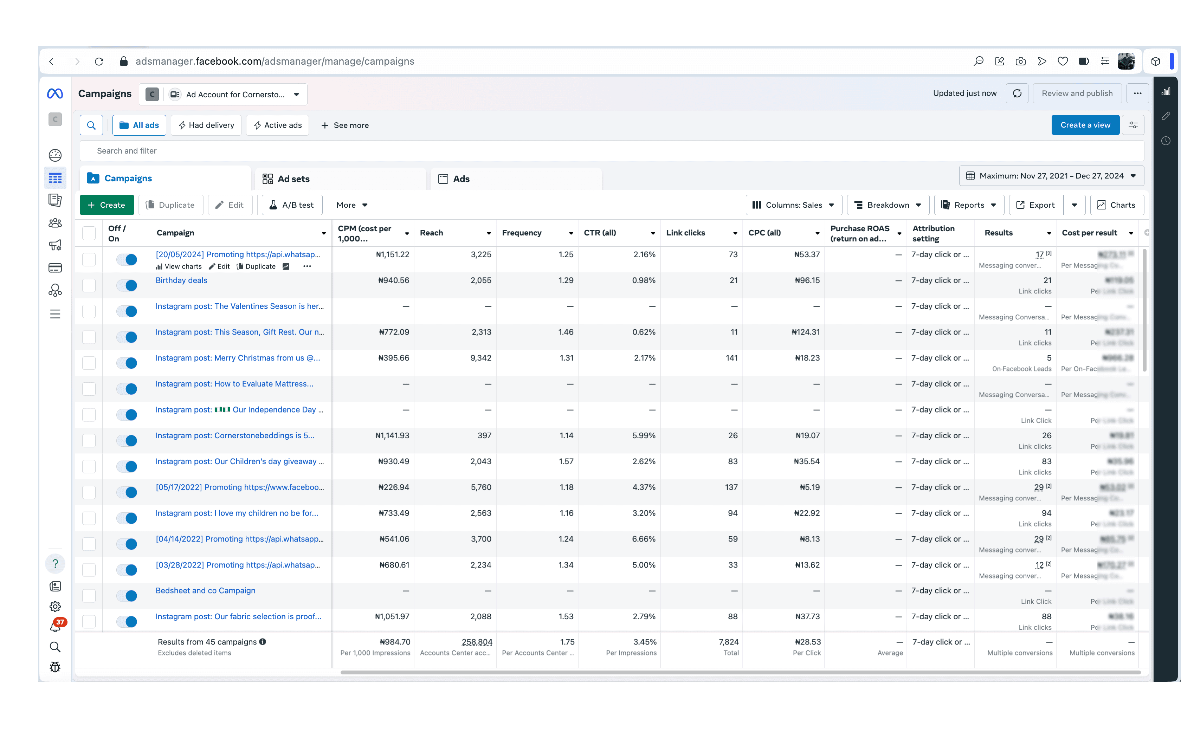Open the Bedsheet and co Campaign link
1181x738 pixels.
pyautogui.click(x=206, y=591)
